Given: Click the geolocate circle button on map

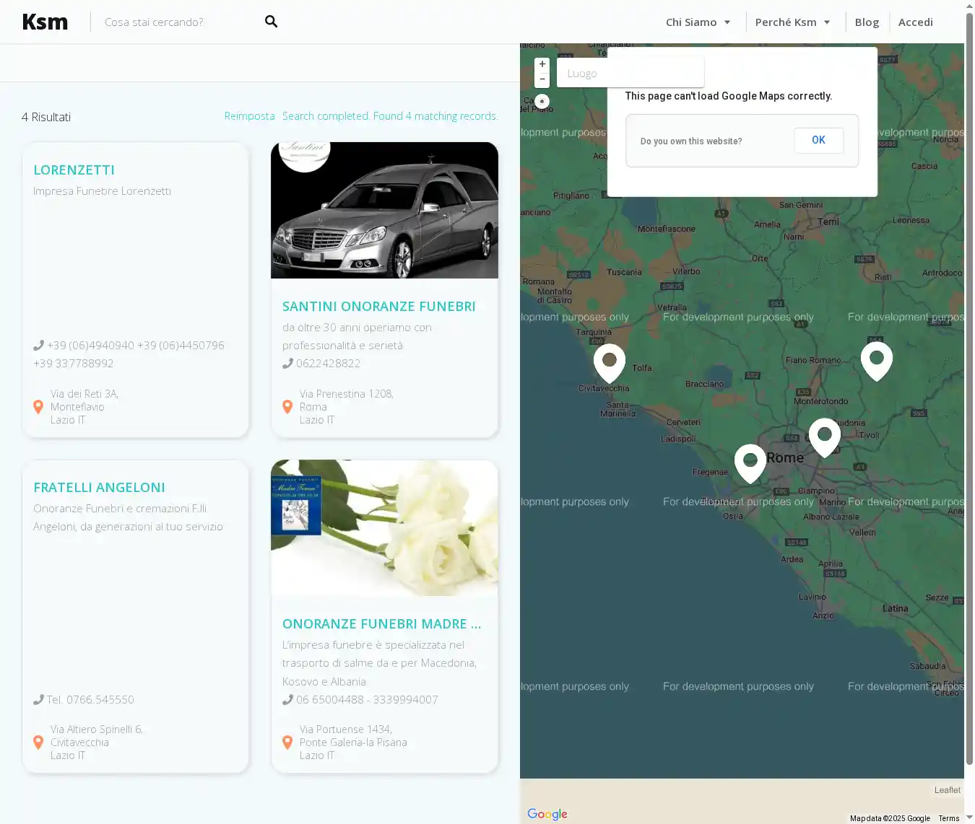Looking at the screenshot, I should tap(542, 102).
